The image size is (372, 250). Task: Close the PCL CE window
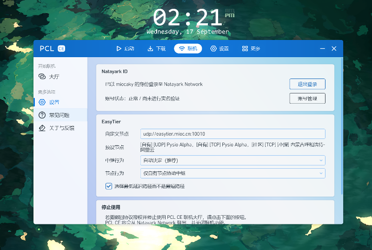[334, 49]
